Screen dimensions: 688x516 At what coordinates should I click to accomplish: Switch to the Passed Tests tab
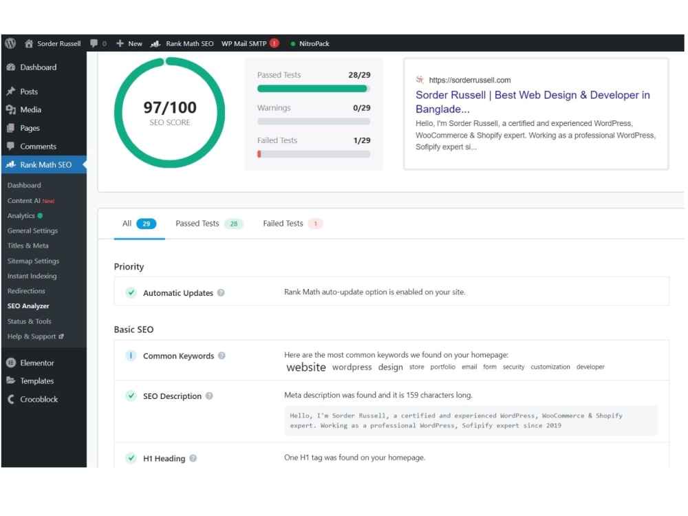[209, 224]
